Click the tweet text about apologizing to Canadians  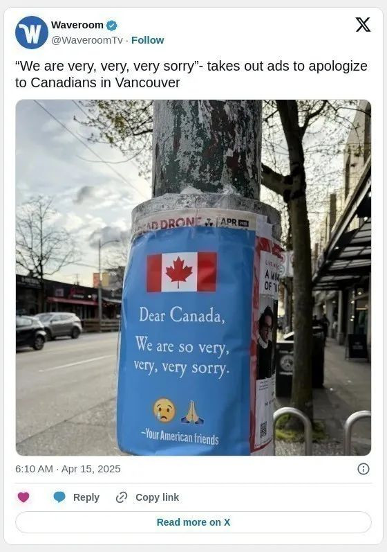(x=191, y=74)
